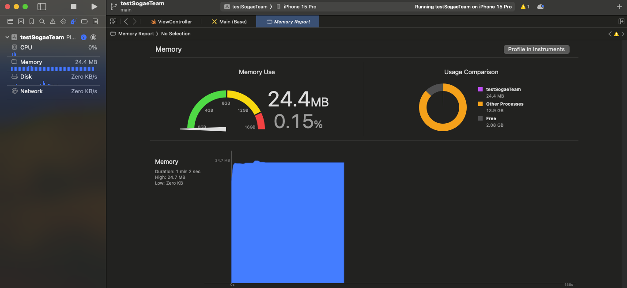Show the toolbar warning count
Viewport: 627px width, 288px height.
(x=525, y=7)
